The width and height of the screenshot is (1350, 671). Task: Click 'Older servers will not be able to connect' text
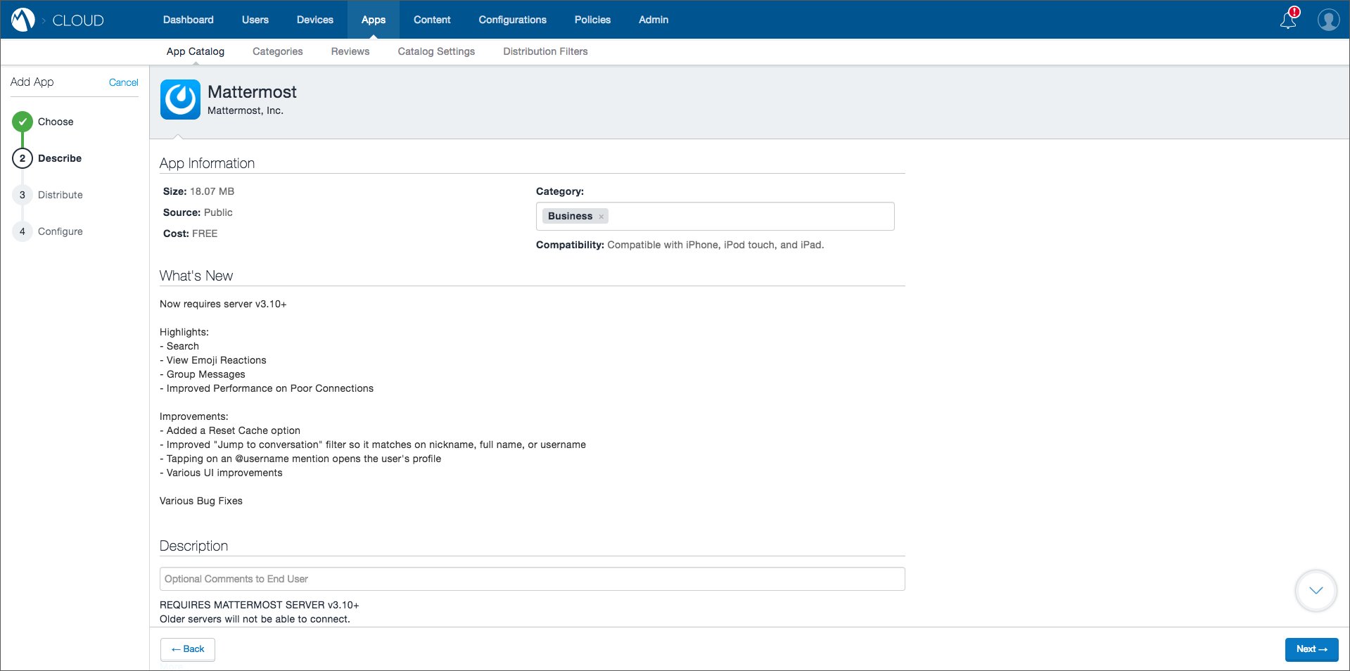click(255, 619)
